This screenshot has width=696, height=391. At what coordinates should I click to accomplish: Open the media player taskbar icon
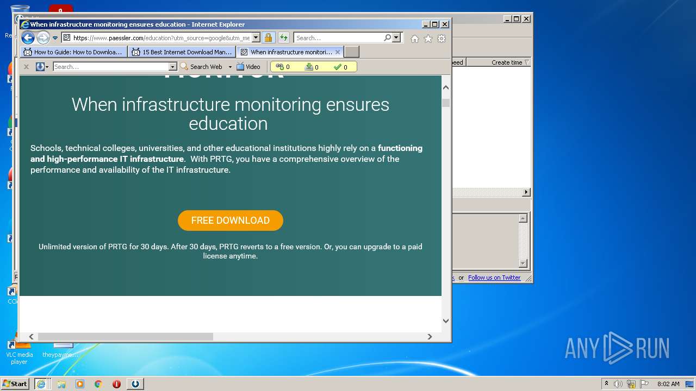tap(80, 384)
